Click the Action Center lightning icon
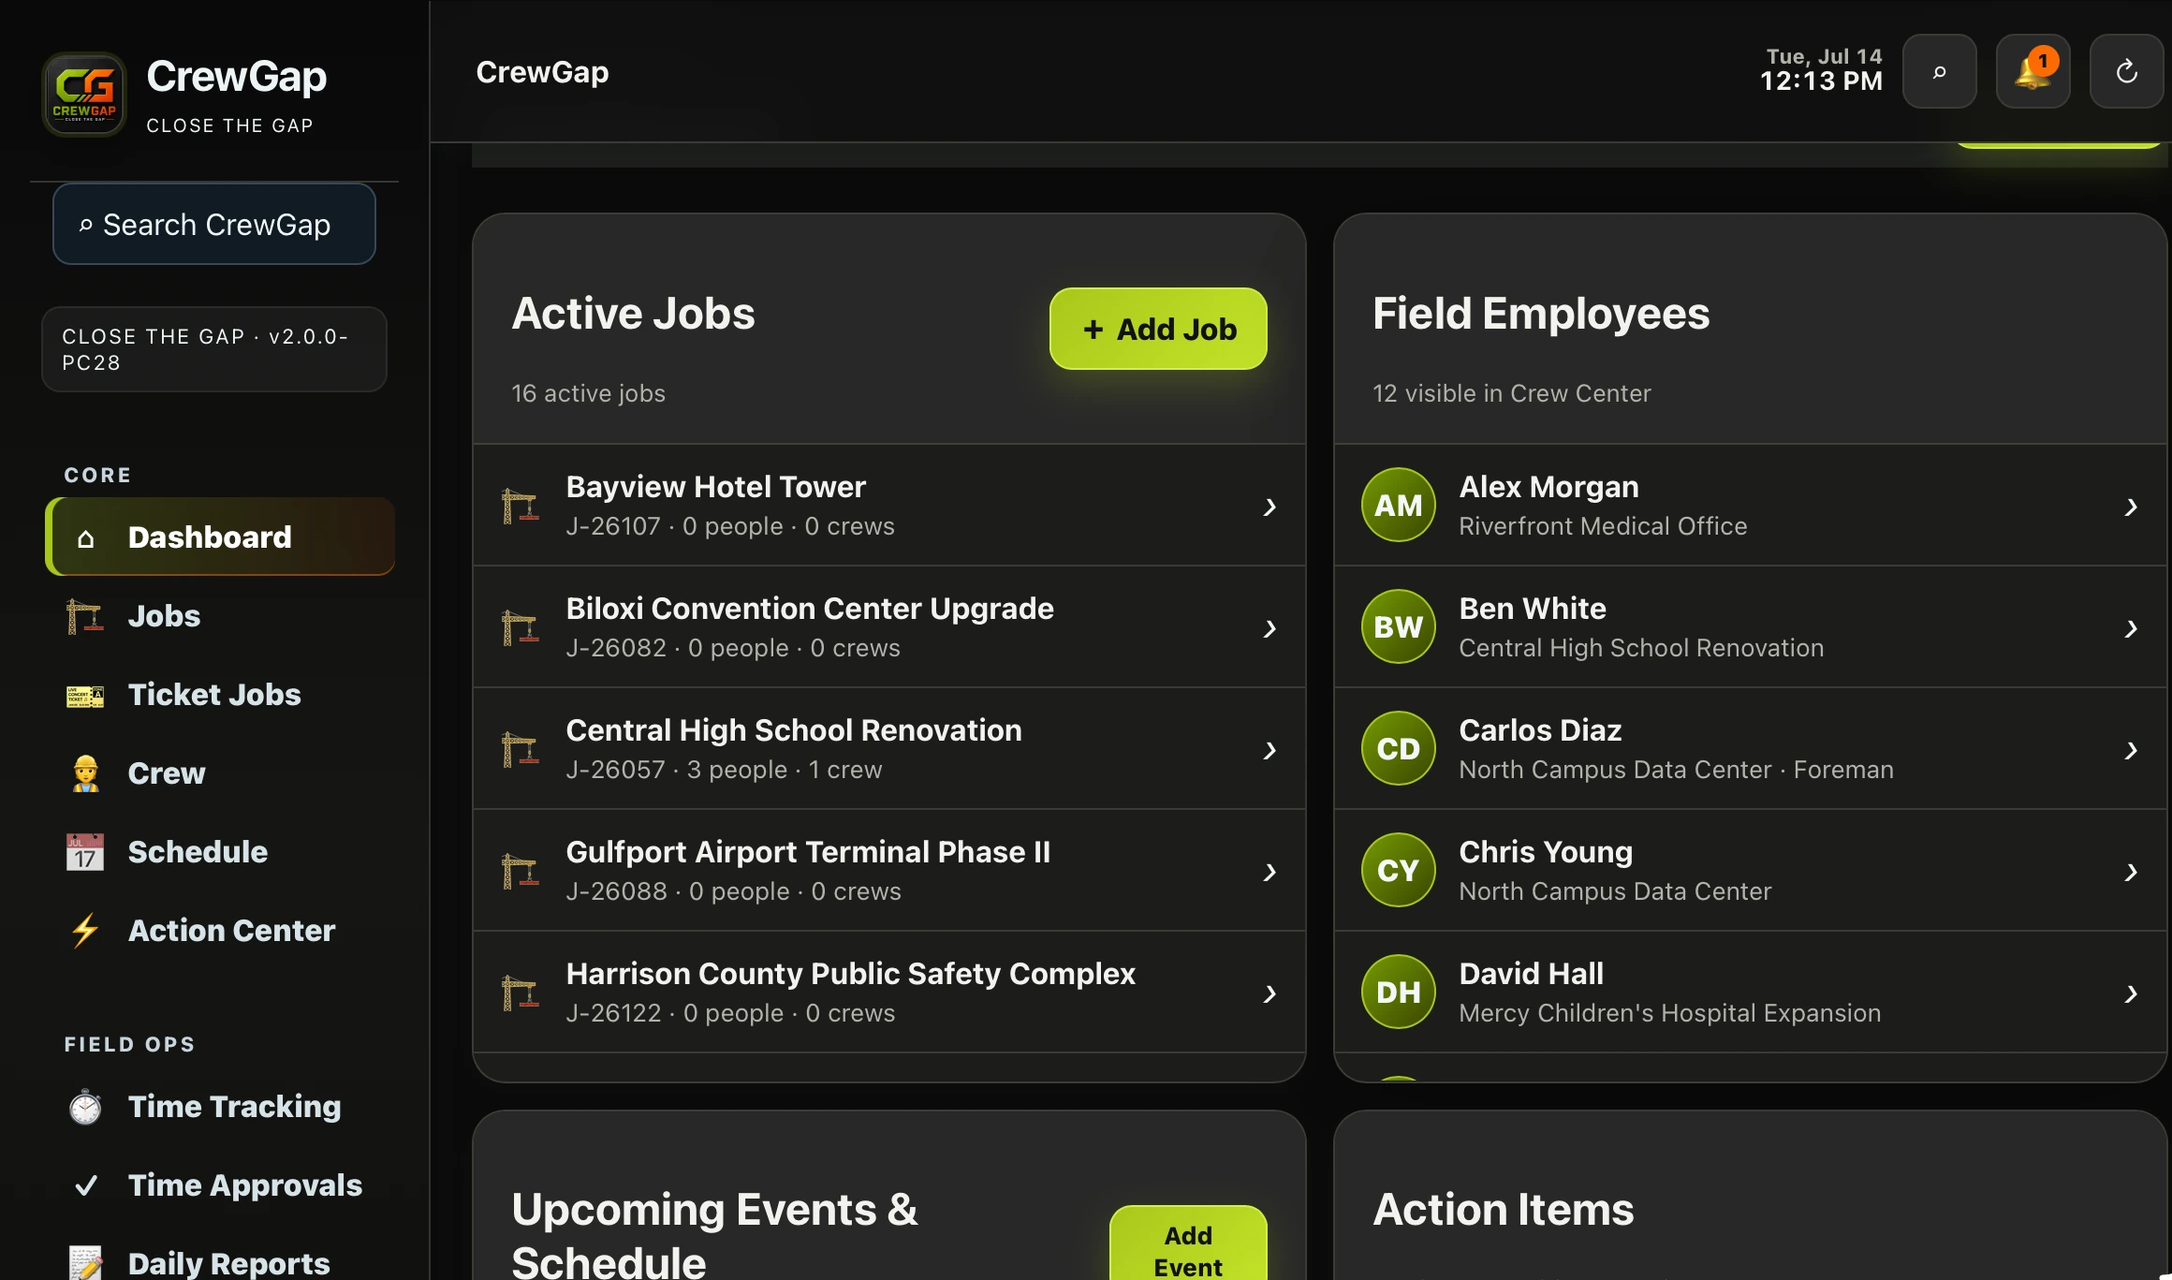This screenshot has height=1280, width=2172. coord(85,931)
